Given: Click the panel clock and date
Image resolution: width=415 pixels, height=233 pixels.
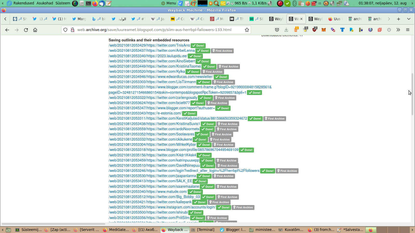Looking at the screenshot, I should pyautogui.click(x=383, y=3).
